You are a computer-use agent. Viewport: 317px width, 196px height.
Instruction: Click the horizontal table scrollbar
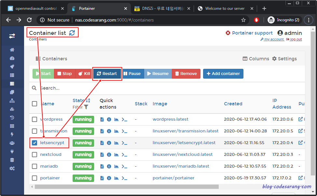(x=127, y=187)
